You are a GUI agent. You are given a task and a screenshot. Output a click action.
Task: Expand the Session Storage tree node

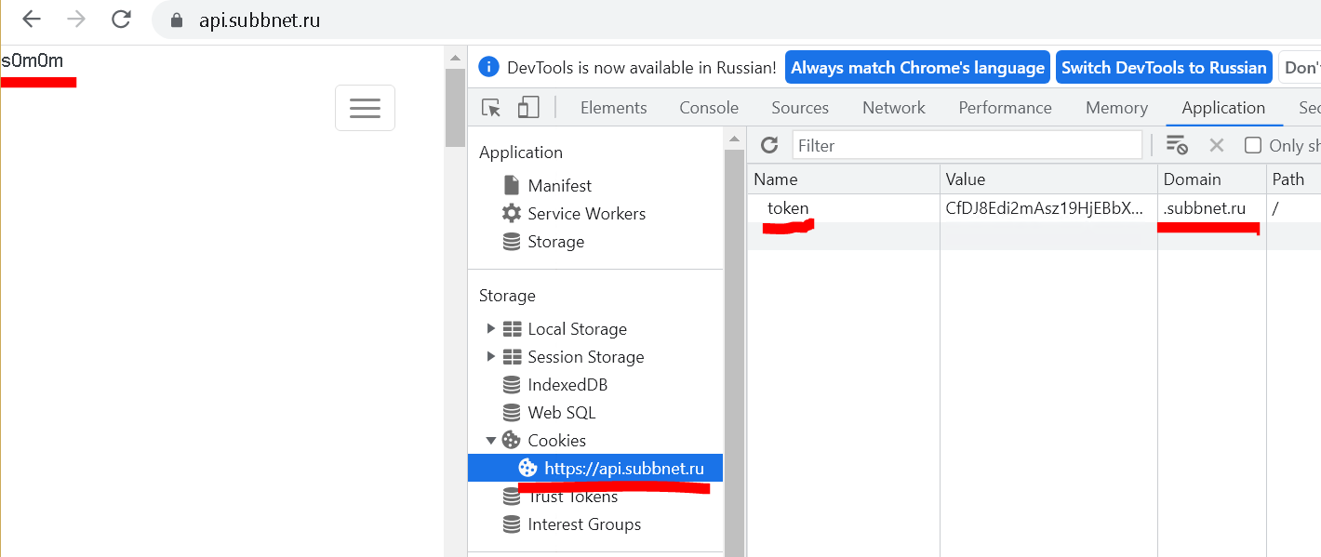(491, 357)
